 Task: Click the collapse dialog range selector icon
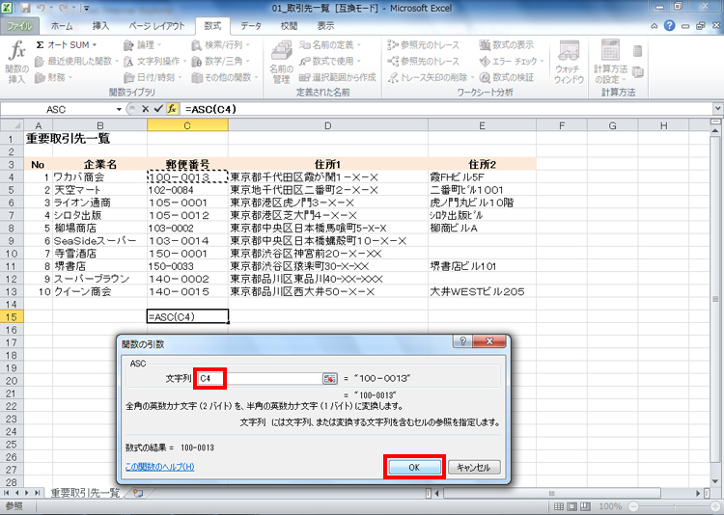point(330,378)
